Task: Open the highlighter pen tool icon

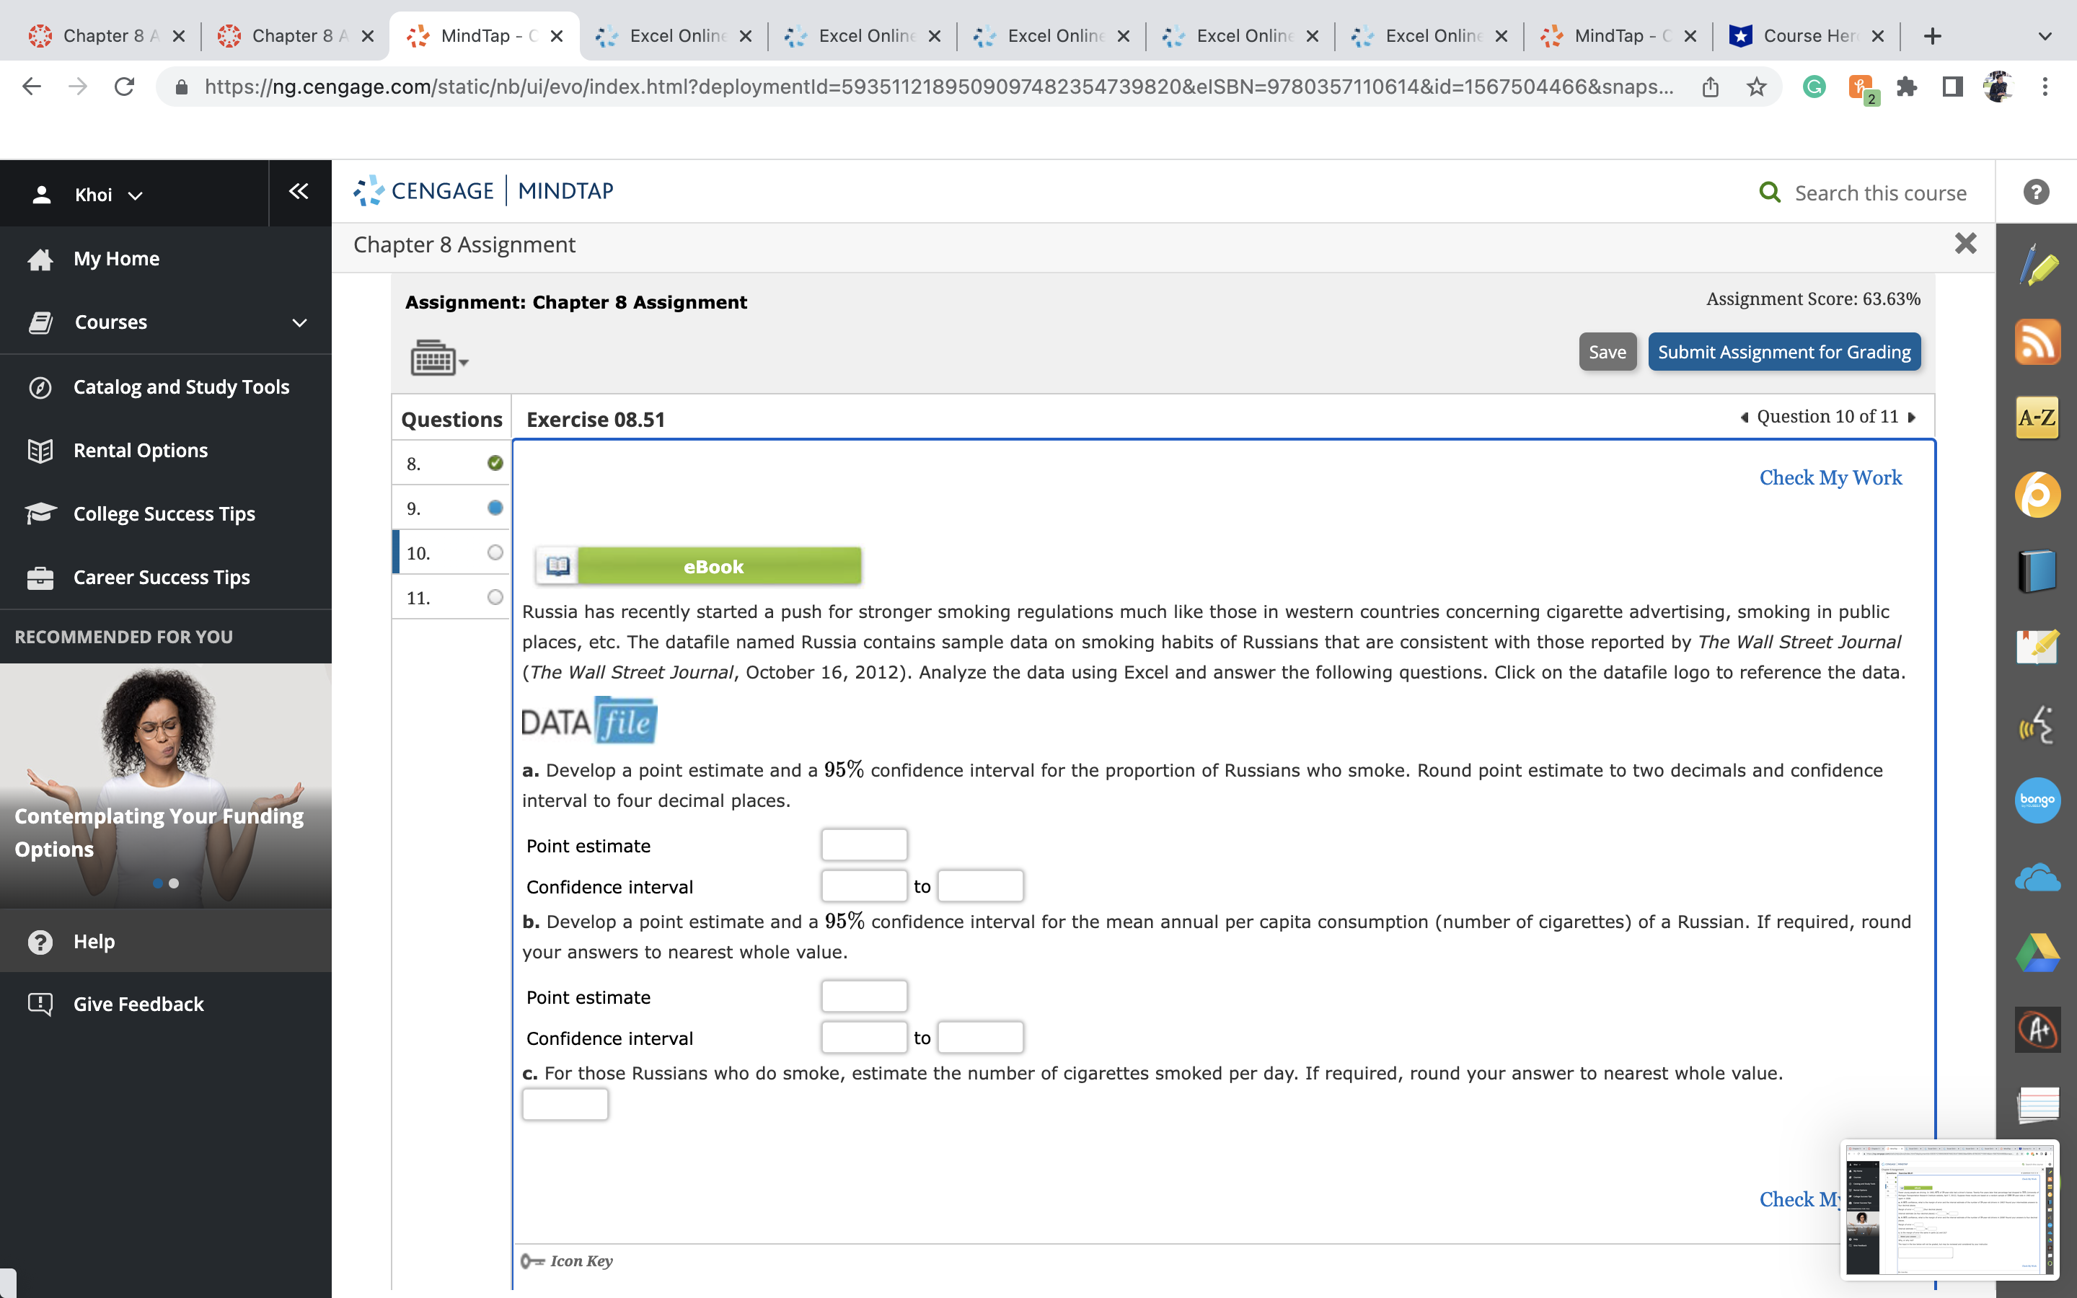Action: pyautogui.click(x=2037, y=265)
